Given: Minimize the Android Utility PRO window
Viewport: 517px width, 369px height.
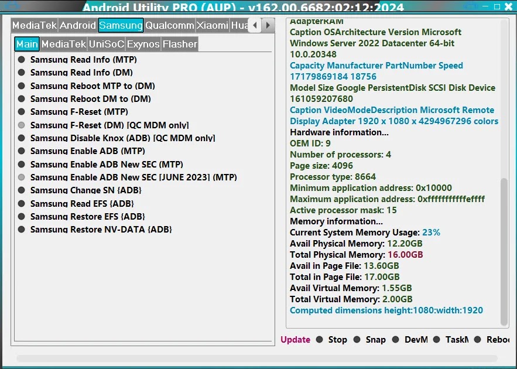Looking at the screenshot, I should [x=485, y=6].
